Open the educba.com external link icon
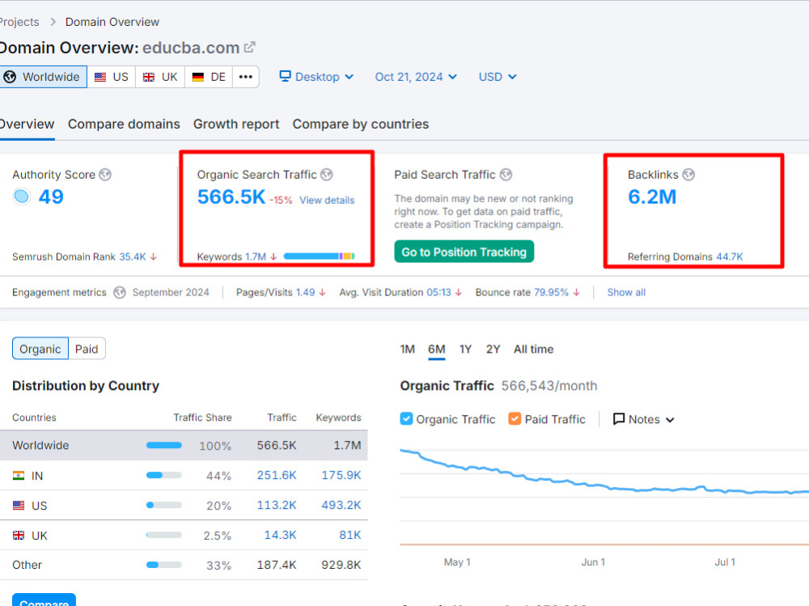This screenshot has width=809, height=606. pyautogui.click(x=250, y=48)
